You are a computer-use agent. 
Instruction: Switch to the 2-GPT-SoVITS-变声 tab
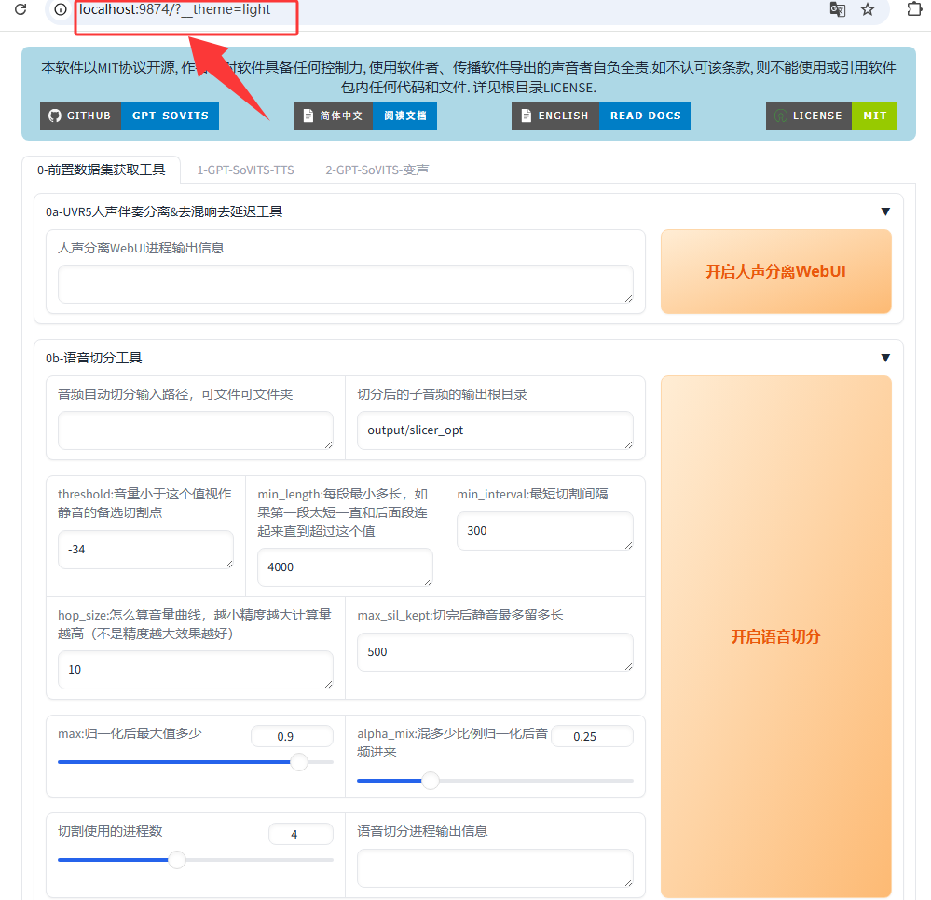tap(377, 170)
